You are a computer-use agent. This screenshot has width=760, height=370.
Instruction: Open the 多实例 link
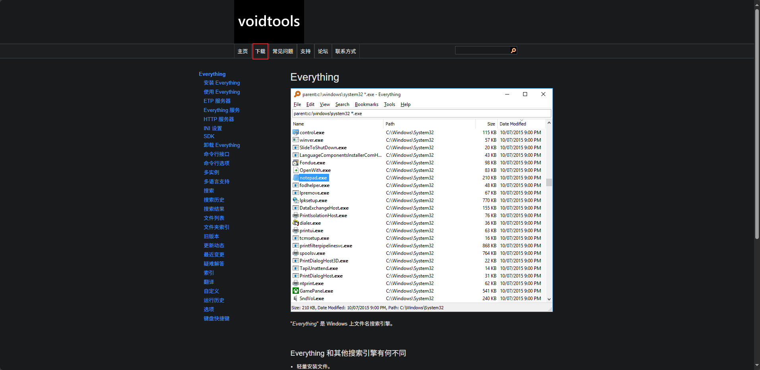pyautogui.click(x=211, y=172)
